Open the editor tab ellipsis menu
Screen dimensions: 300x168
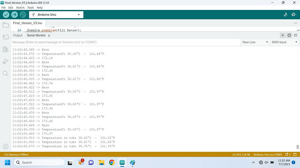(295, 23)
